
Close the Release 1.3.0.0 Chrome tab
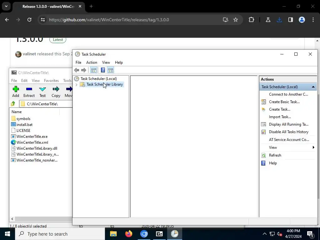pyautogui.click(x=80, y=6)
